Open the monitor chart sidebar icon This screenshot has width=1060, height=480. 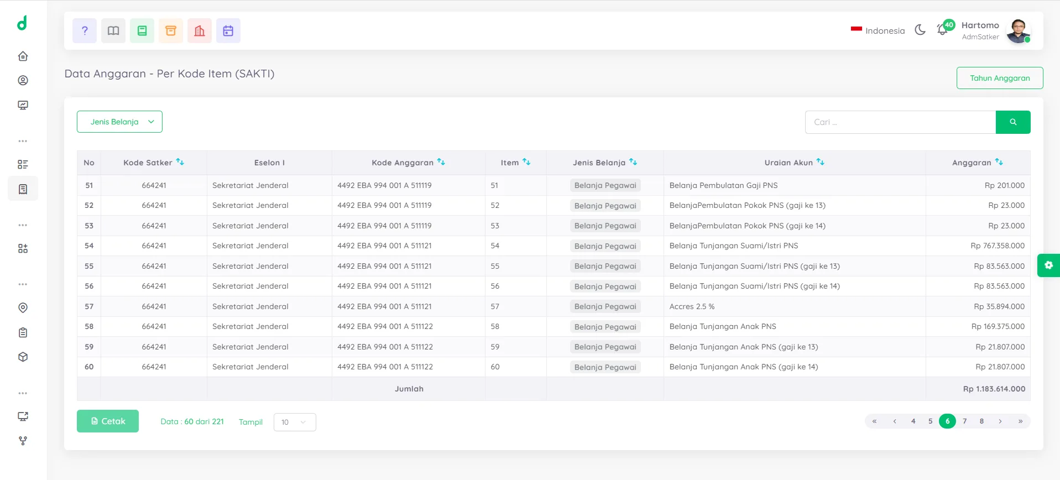23,105
